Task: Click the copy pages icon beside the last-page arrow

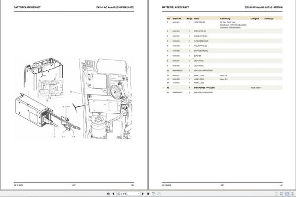Action: pos(153,194)
